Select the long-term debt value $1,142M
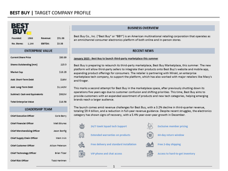The width and height of the screenshot is (228, 171). pyautogui.click(x=62, y=87)
